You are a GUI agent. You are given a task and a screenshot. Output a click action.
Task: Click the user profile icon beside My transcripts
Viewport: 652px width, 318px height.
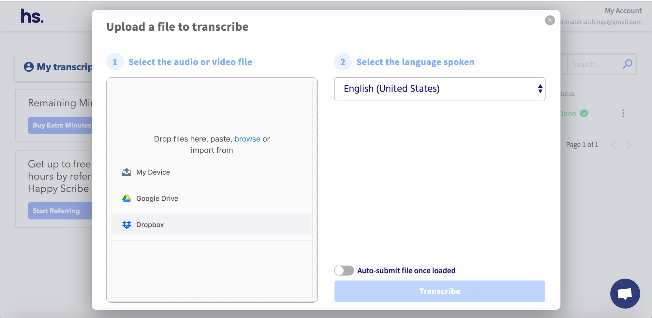29,67
